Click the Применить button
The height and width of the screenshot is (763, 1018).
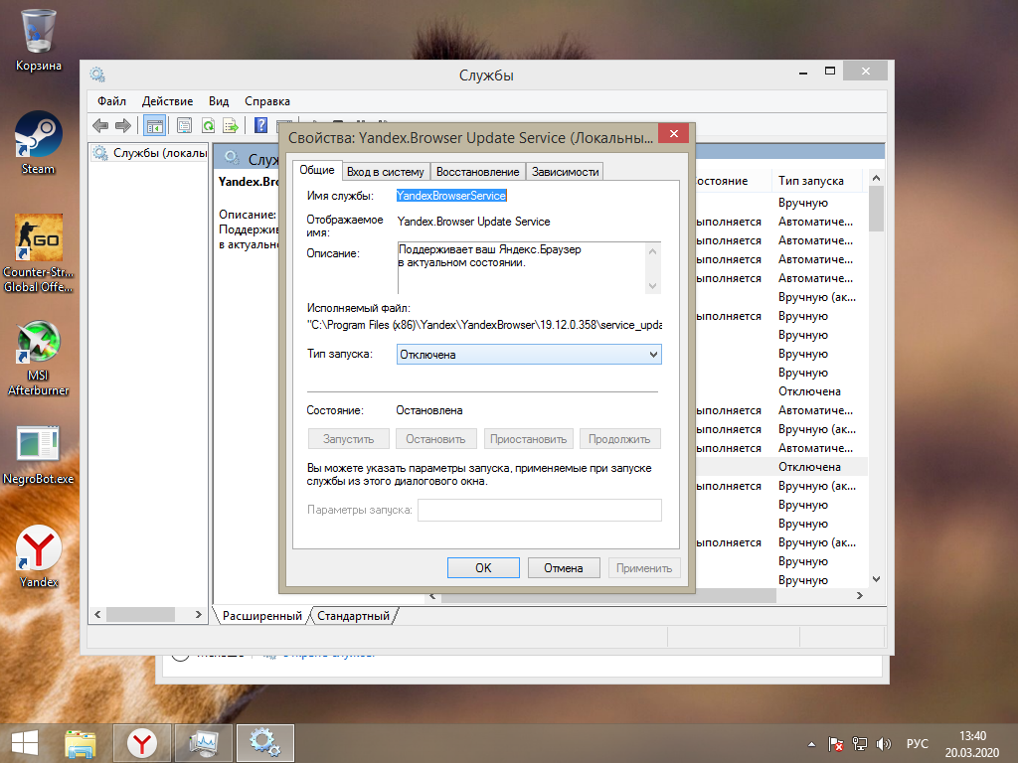[644, 567]
